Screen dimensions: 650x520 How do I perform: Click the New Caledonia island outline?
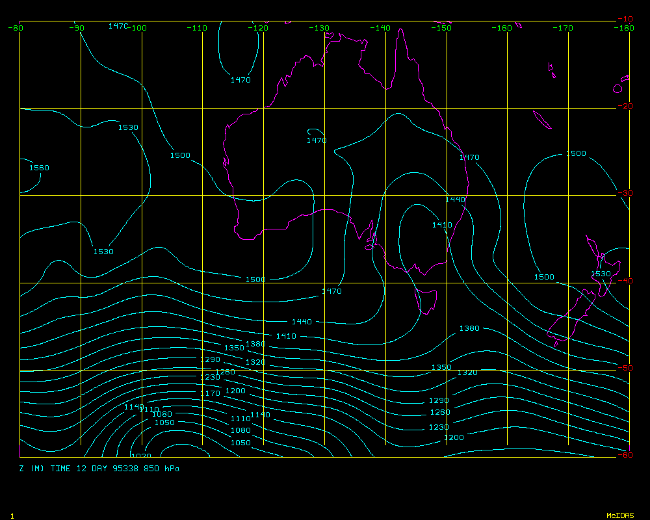click(x=541, y=120)
